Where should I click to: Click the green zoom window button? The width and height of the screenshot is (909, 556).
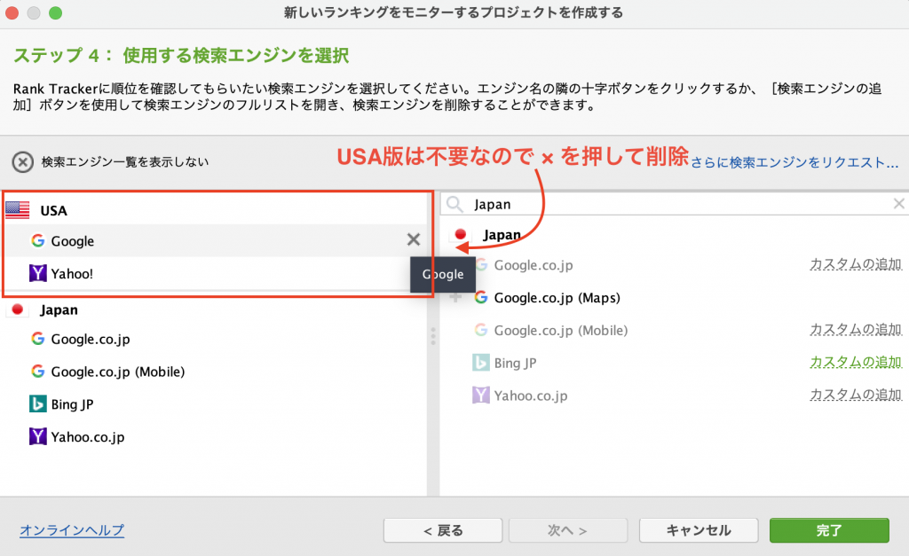coord(55,12)
